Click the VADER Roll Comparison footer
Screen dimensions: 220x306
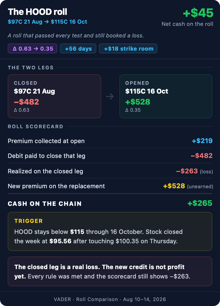[110, 299]
